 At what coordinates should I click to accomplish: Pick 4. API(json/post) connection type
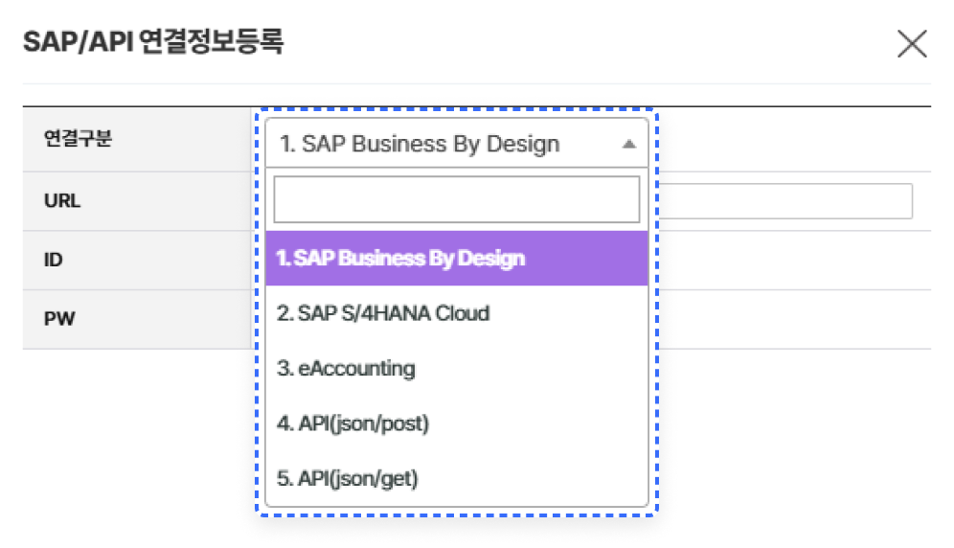click(x=457, y=423)
